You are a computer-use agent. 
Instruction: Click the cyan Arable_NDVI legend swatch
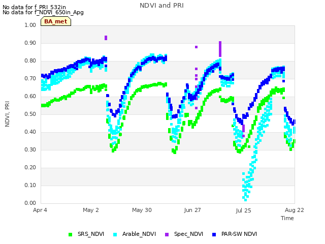click(115, 234)
